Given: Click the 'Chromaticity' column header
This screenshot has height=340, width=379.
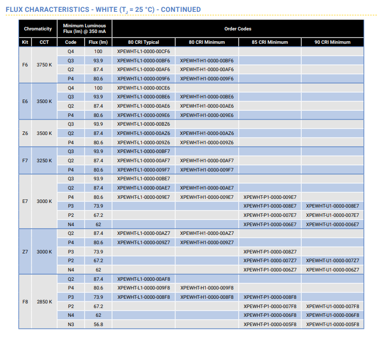Looking at the screenshot, I should click(38, 29).
